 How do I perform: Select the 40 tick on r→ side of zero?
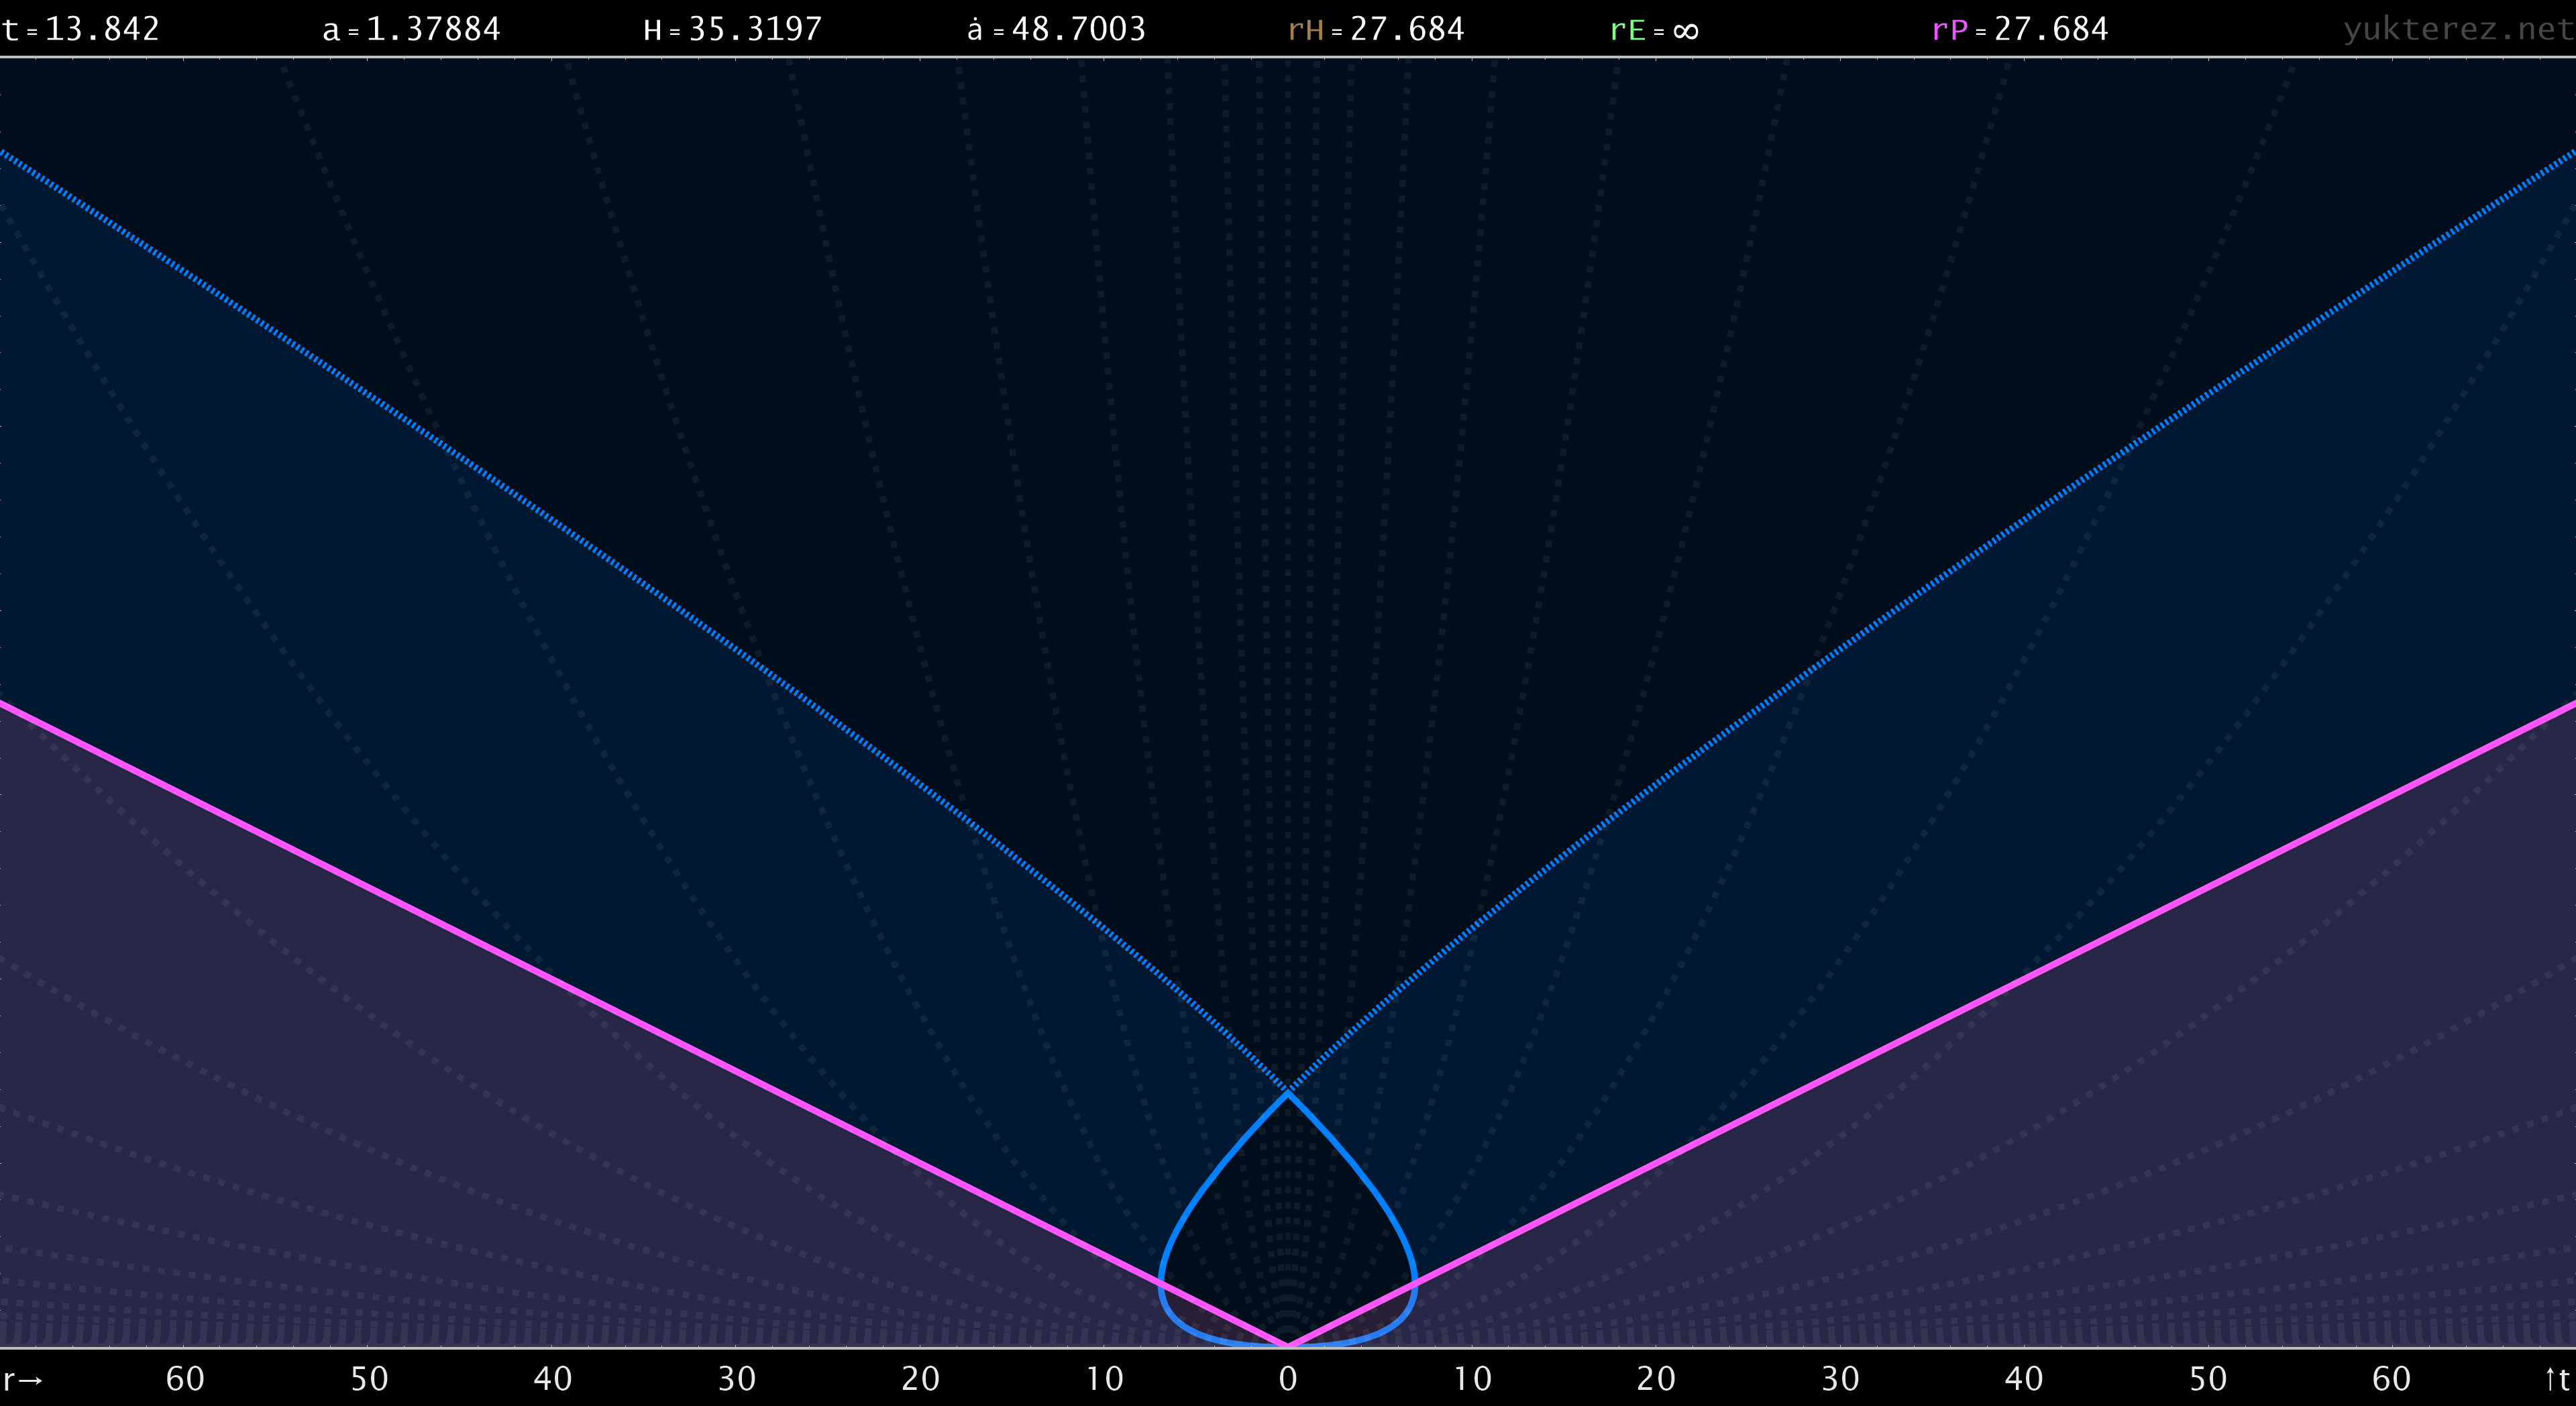(553, 1379)
